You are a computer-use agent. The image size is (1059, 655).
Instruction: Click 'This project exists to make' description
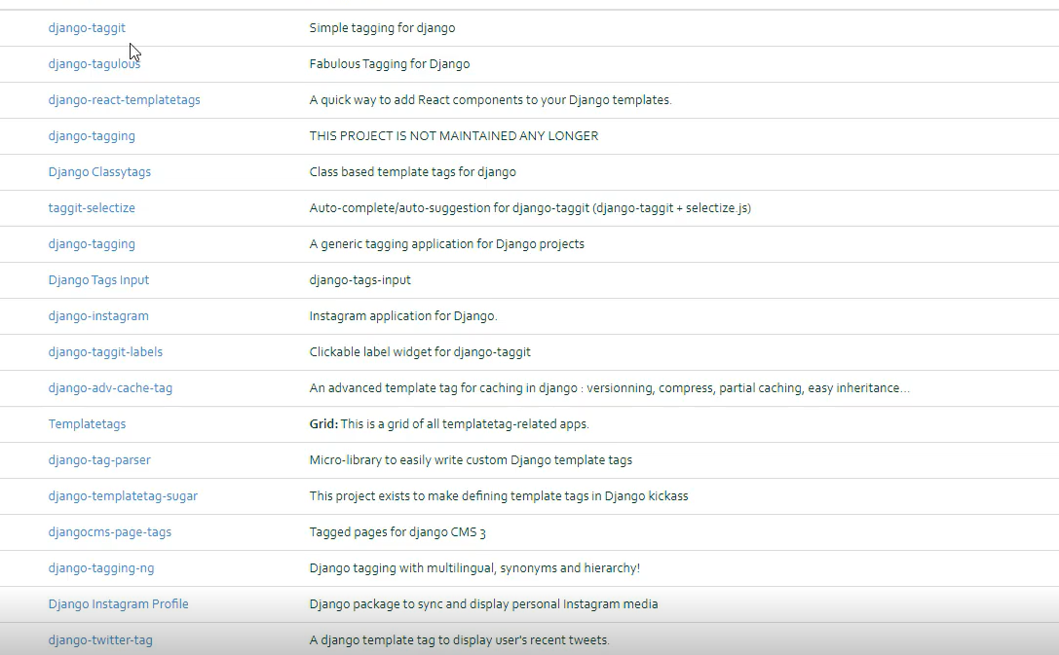pos(499,496)
